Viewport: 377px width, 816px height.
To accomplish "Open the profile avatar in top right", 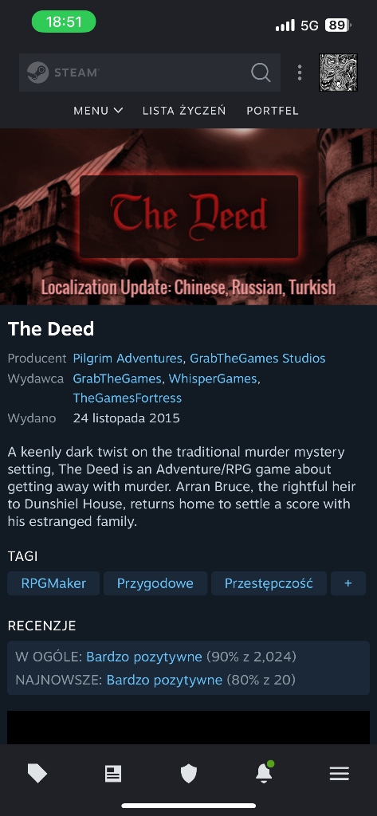I will point(339,73).
